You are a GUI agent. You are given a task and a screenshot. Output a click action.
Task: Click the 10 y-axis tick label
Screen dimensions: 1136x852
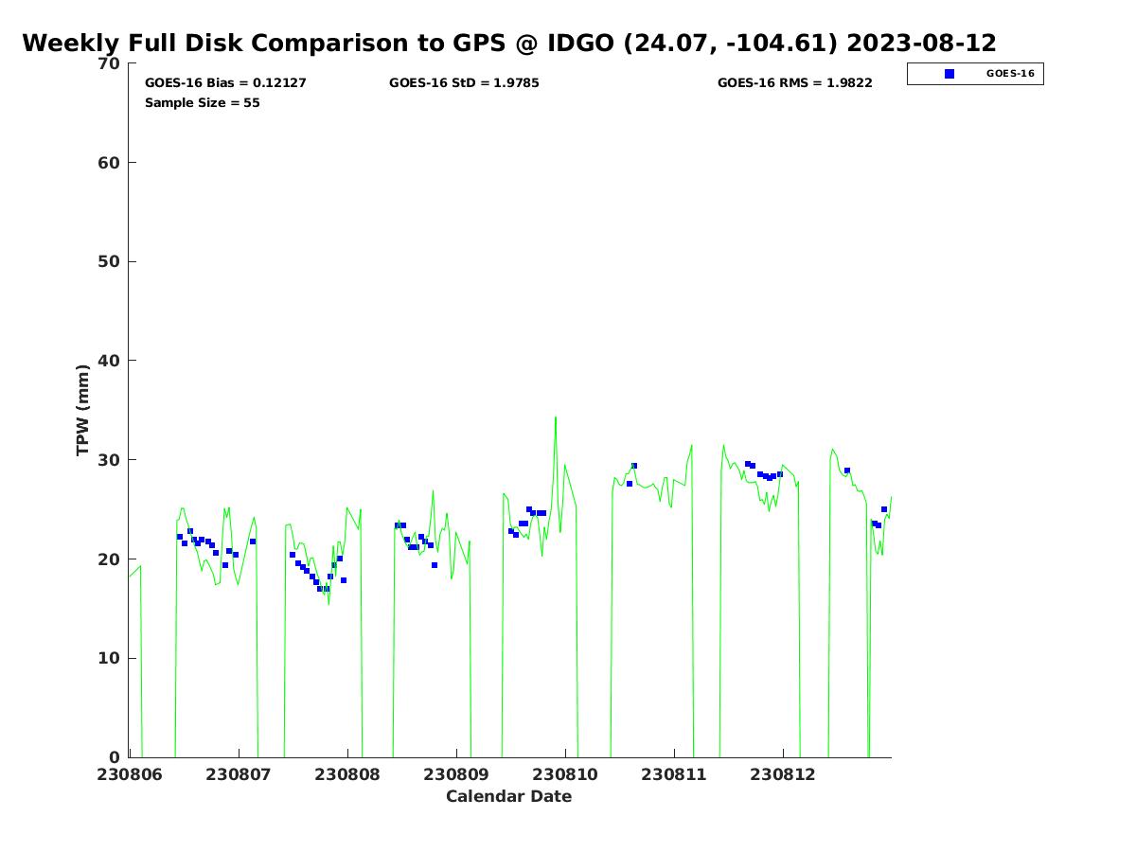tap(110, 658)
